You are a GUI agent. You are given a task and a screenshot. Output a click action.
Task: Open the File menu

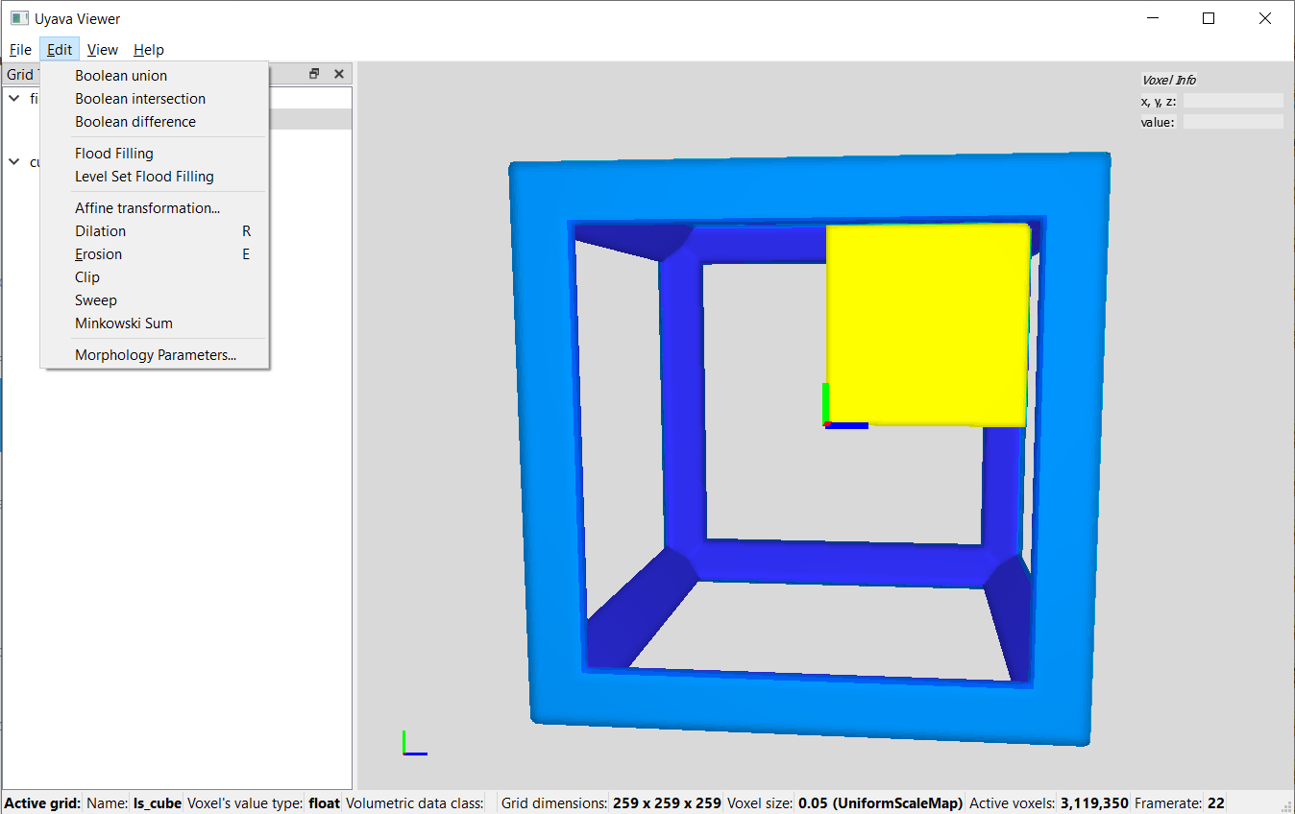[x=20, y=50]
